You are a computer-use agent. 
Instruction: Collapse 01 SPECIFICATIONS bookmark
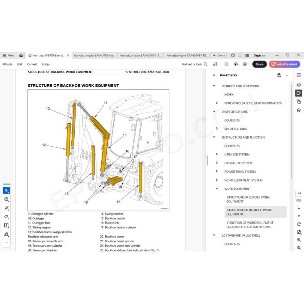(214, 111)
